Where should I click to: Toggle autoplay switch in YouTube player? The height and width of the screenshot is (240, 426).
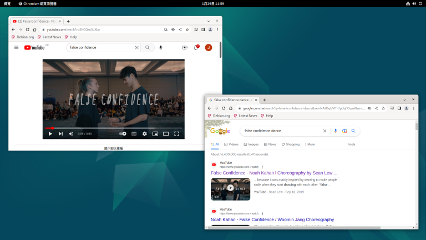(123, 134)
